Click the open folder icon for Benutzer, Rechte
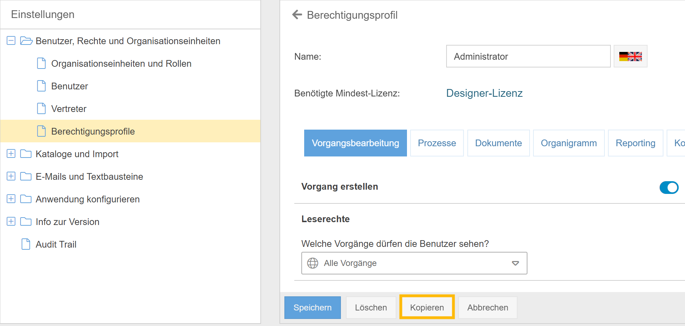This screenshot has height=326, width=685. [26, 41]
